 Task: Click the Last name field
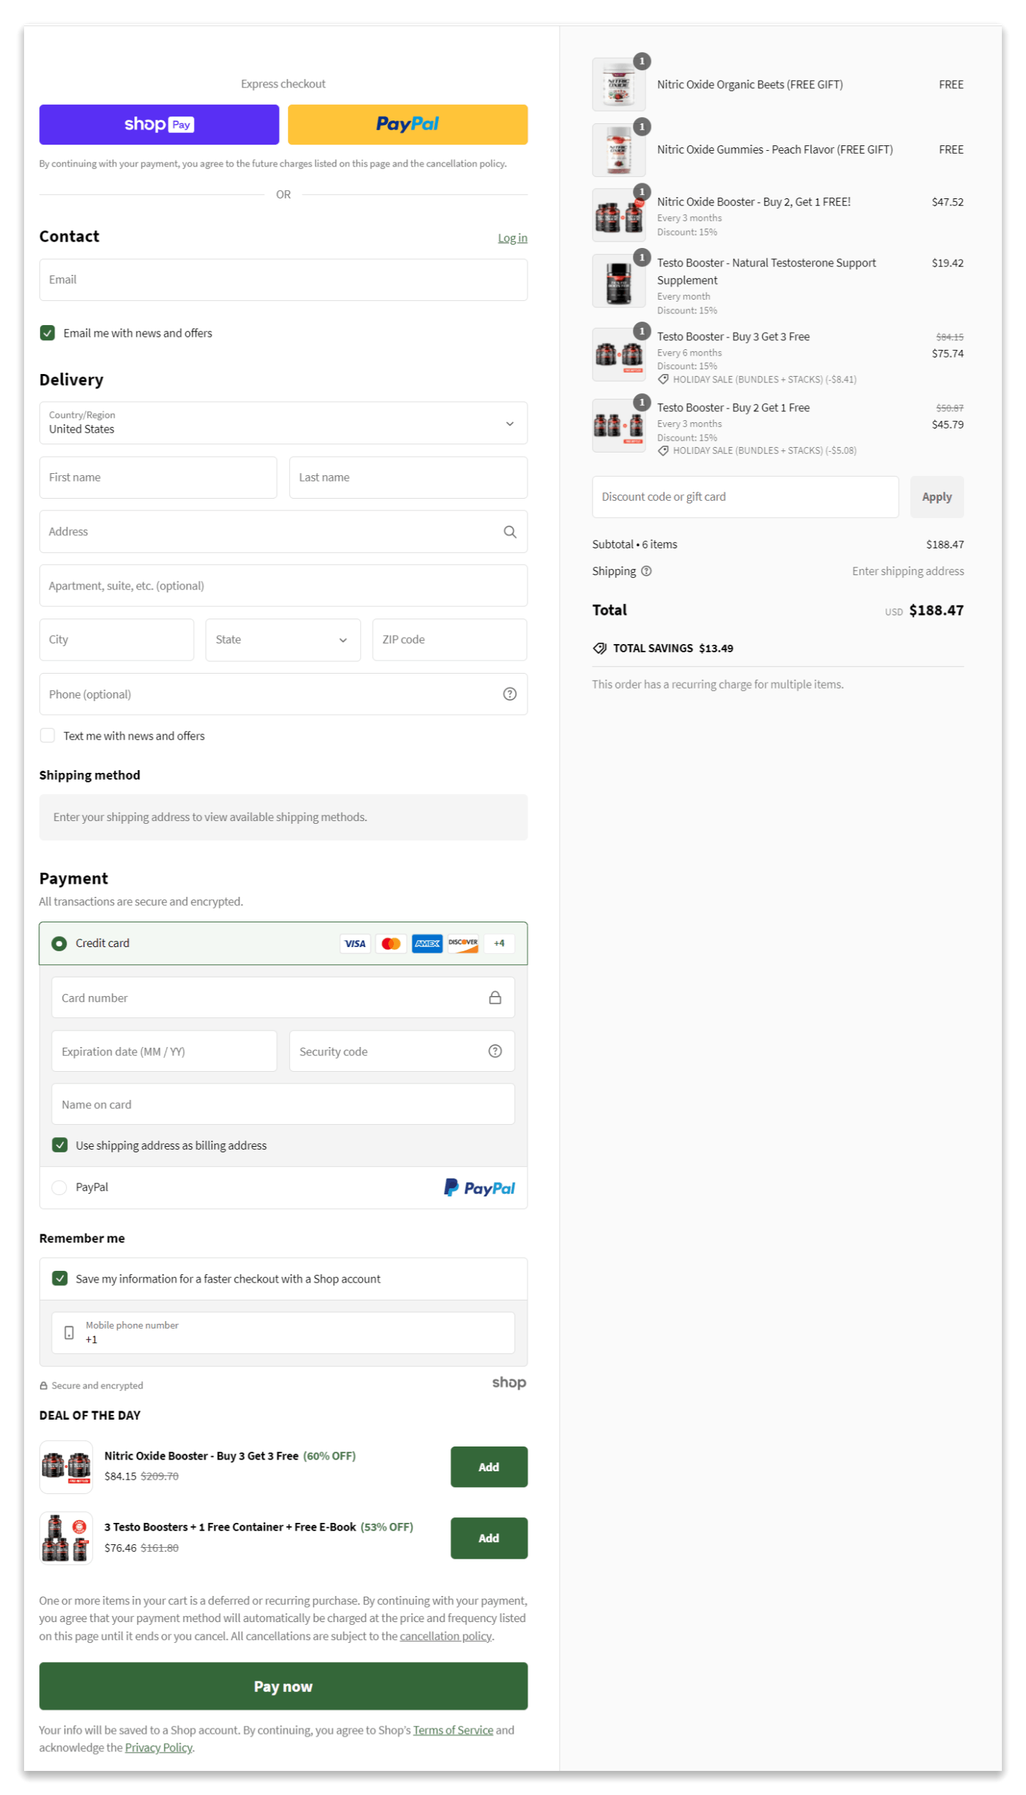[x=408, y=477]
